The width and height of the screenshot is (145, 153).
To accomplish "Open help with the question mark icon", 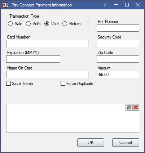I will (105, 5).
